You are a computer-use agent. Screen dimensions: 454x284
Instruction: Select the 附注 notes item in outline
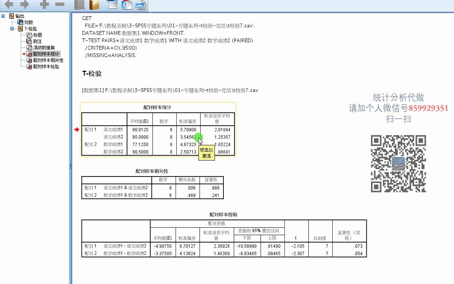pos(38,42)
